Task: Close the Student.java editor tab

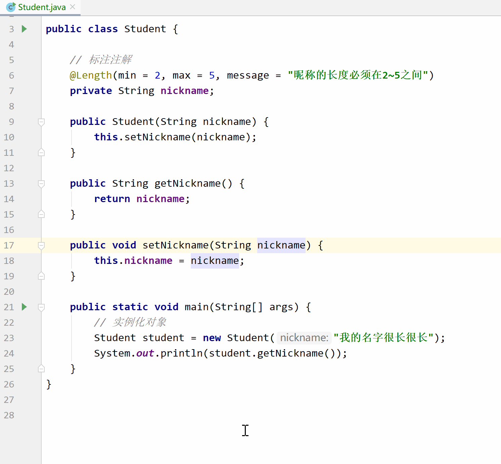Action: (x=73, y=7)
